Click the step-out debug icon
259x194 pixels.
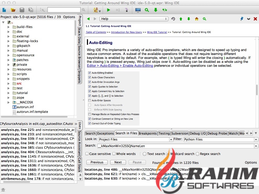coord(126,10)
